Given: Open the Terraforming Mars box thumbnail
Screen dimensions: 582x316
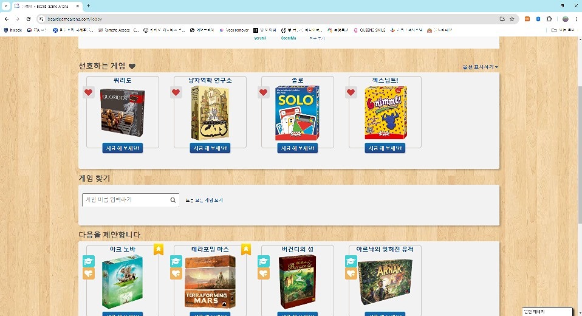Looking at the screenshot, I should click(210, 281).
